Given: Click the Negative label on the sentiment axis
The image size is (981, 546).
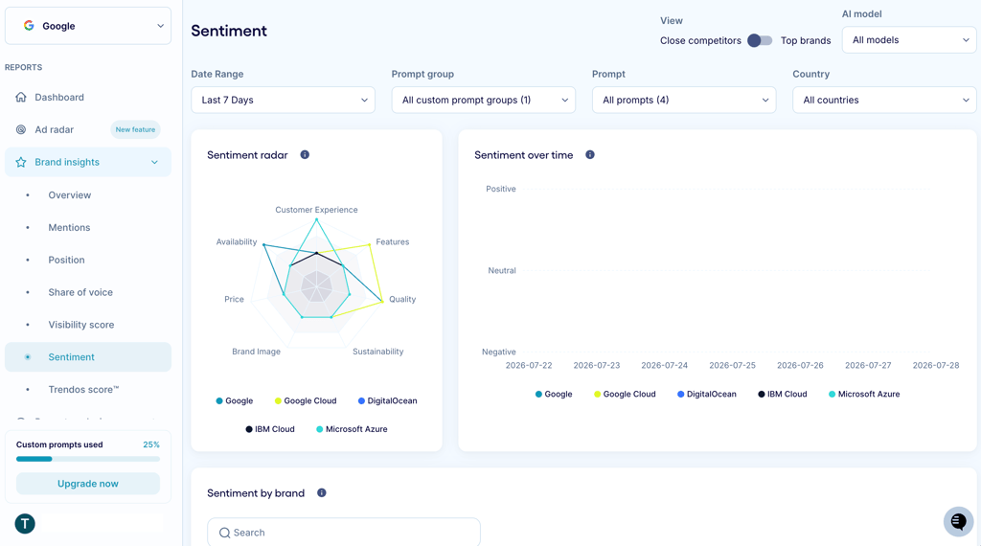Looking at the screenshot, I should pos(498,353).
